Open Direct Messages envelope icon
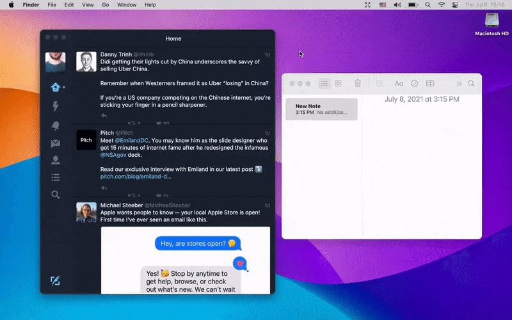This screenshot has height=320, width=512. (56, 143)
